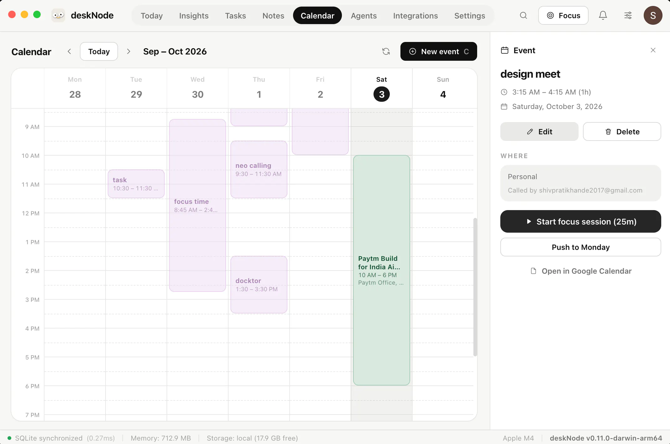Open the notifications bell
The height and width of the screenshot is (444, 670).
pyautogui.click(x=603, y=15)
